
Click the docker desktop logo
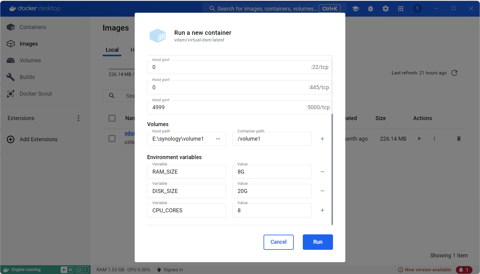[35, 8]
